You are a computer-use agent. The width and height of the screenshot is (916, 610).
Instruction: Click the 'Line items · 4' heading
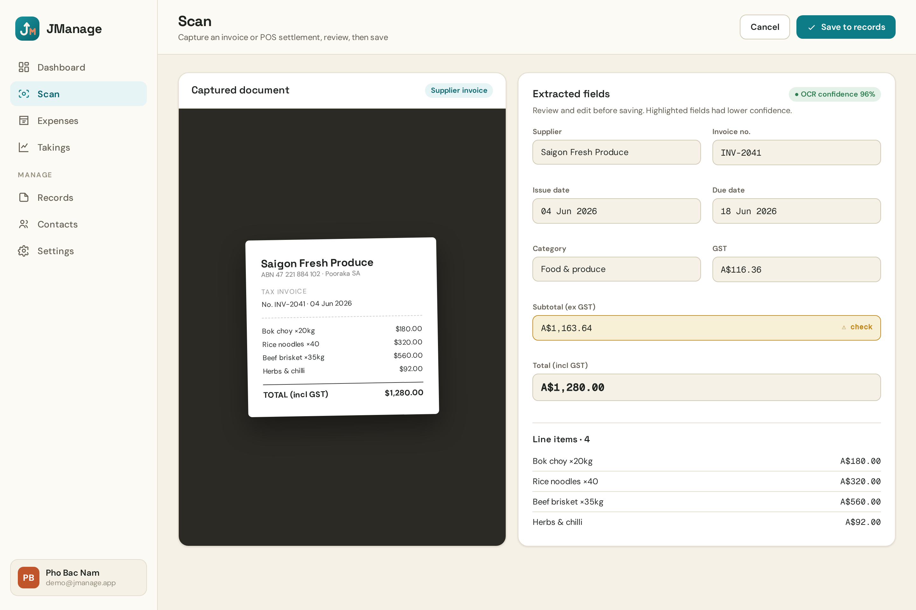(x=561, y=439)
